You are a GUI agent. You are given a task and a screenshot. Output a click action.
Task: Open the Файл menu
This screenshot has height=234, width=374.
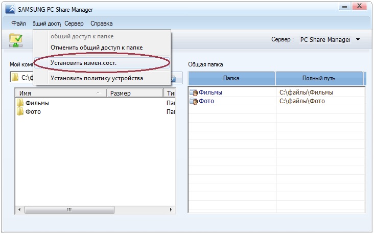coord(18,24)
